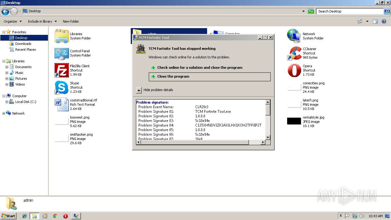Click the network tray icon
This screenshot has height=220, width=391.
tap(355, 216)
